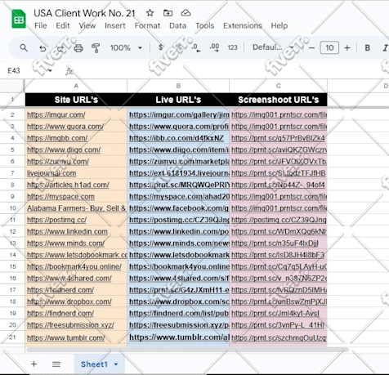
Task: Open the www.linkedin.com site link
Action: point(67,232)
